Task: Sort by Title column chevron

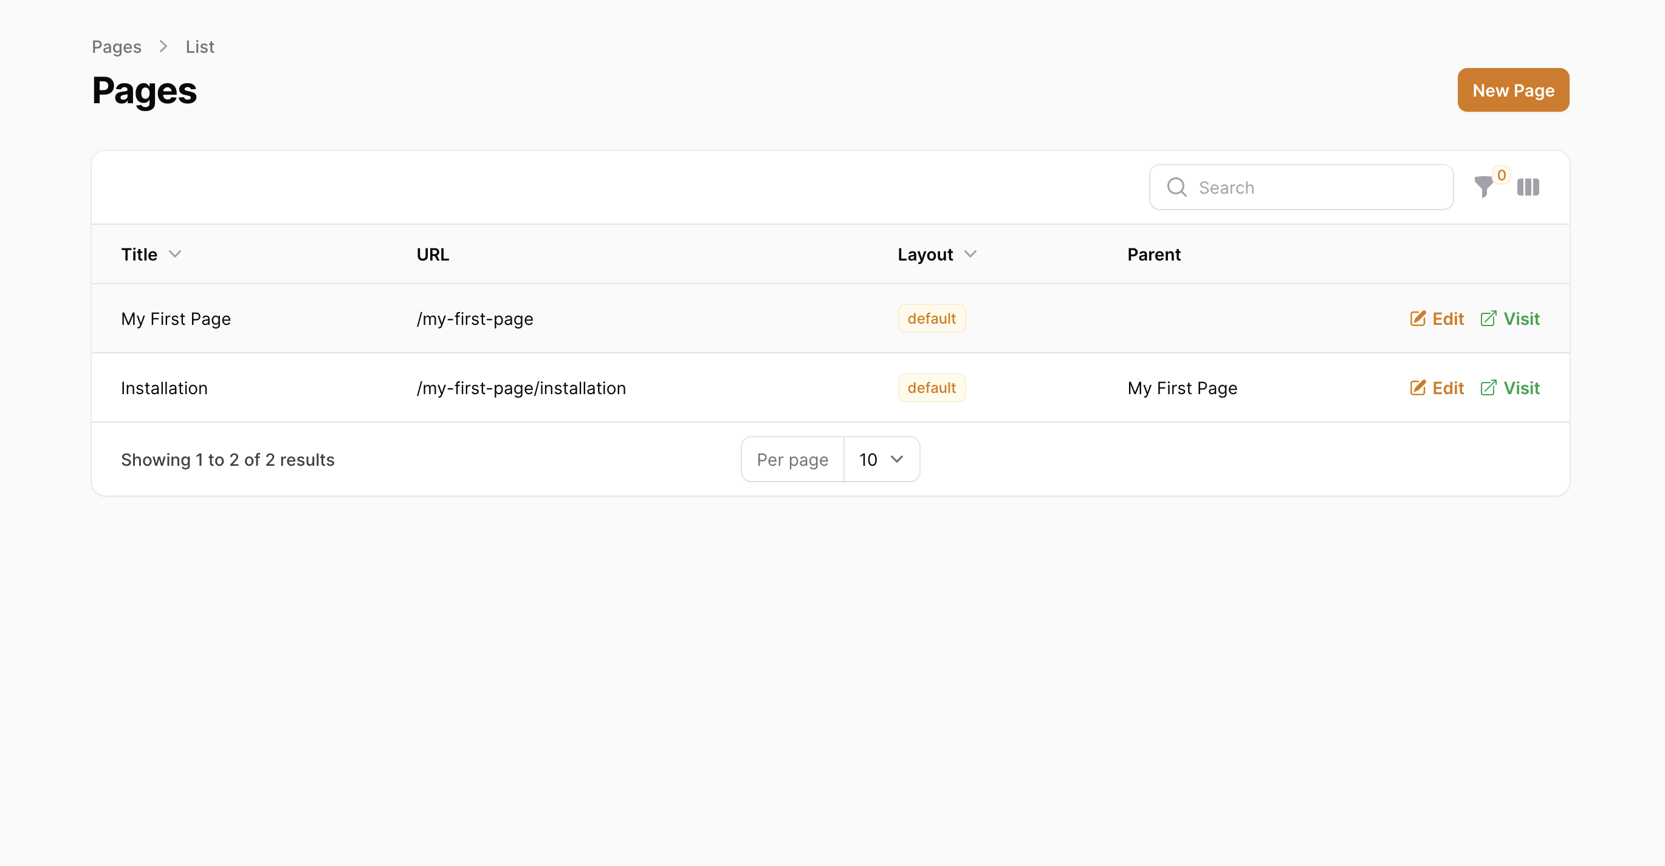Action: pyautogui.click(x=174, y=254)
